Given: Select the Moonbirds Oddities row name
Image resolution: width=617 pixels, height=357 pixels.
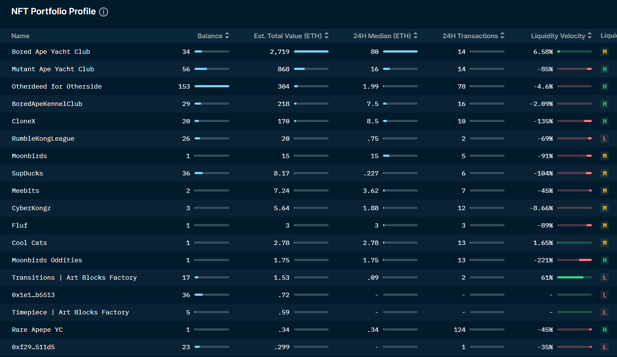Looking at the screenshot, I should click(47, 260).
